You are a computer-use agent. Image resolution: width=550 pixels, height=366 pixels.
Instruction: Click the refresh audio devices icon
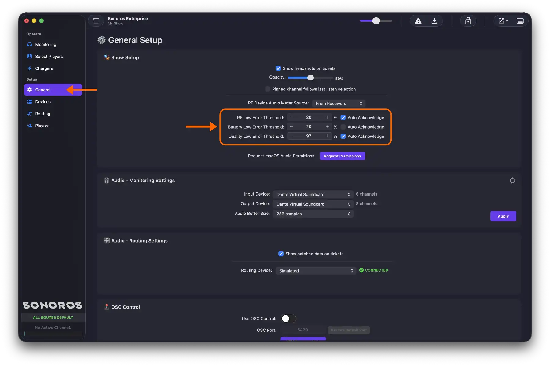(512, 181)
